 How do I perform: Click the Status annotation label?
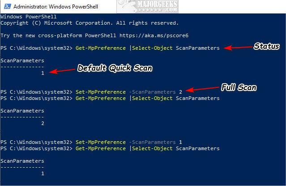266,46
